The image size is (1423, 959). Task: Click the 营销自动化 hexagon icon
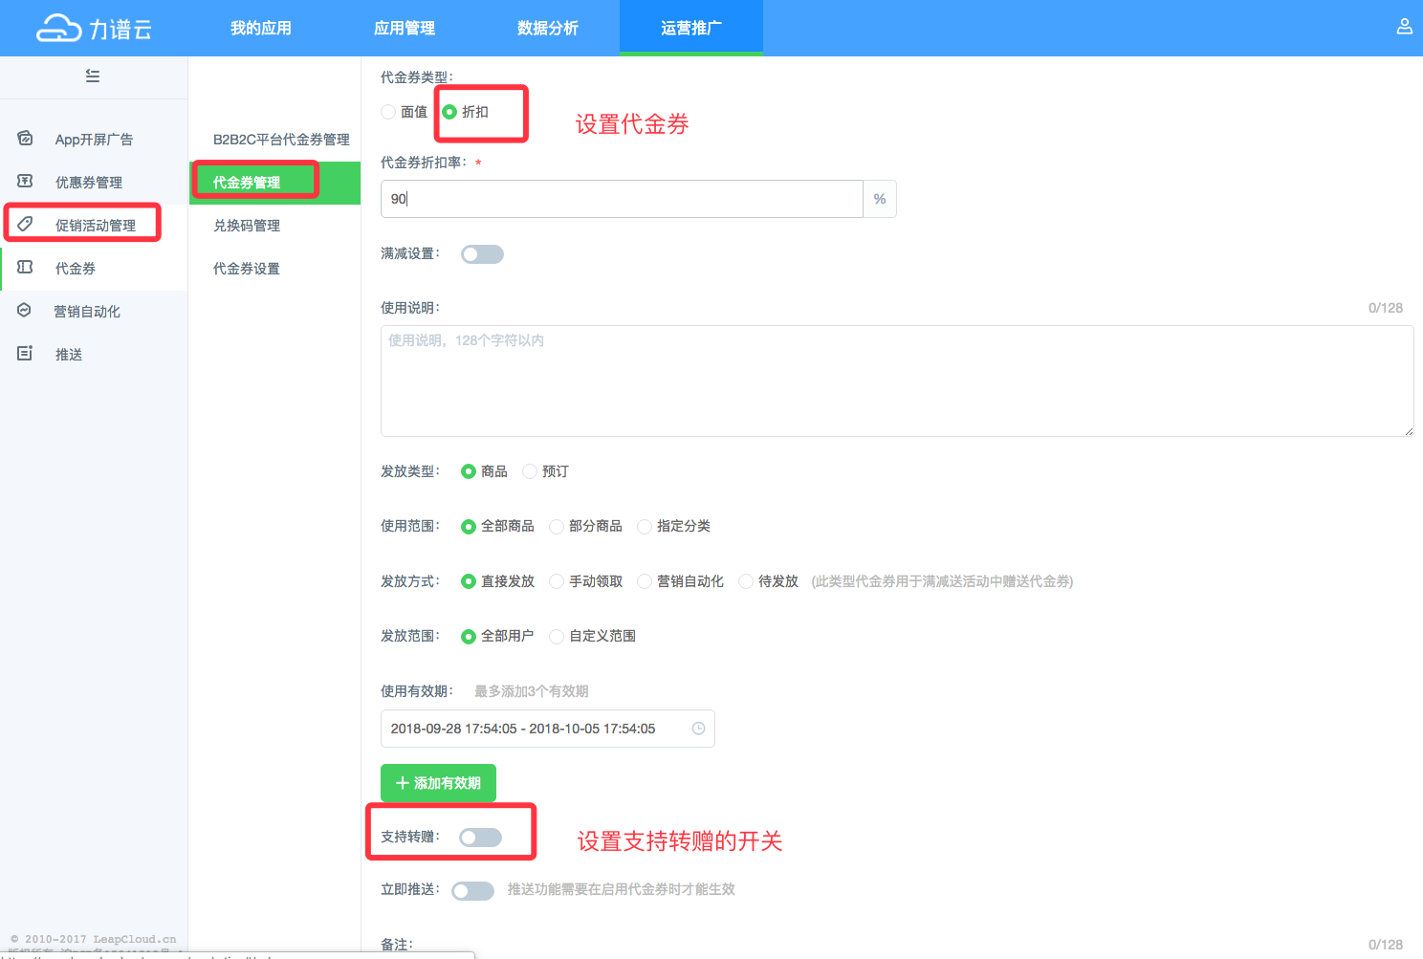(x=25, y=311)
